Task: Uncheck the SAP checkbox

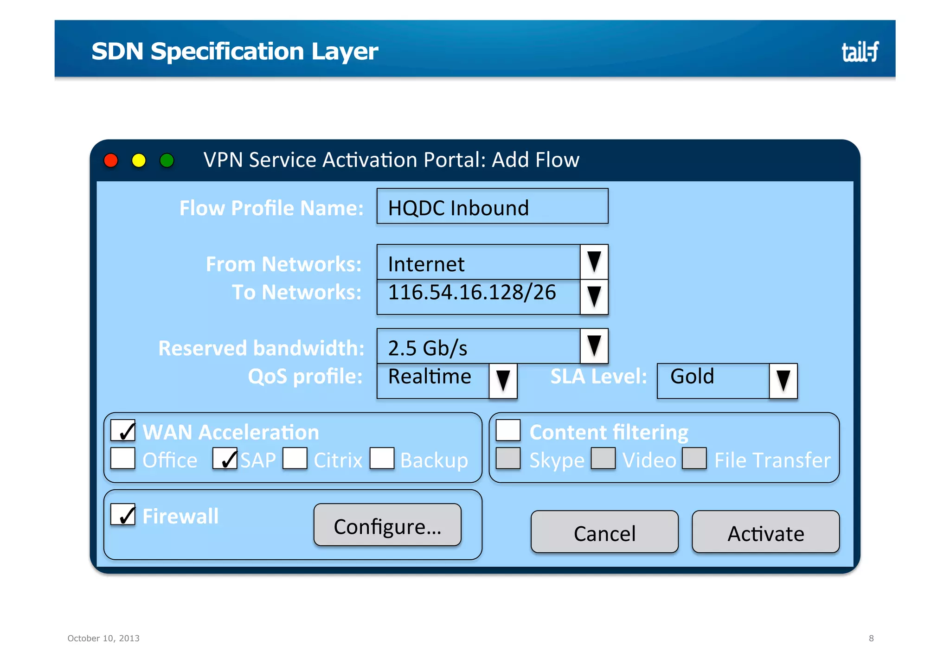Action: (x=225, y=458)
